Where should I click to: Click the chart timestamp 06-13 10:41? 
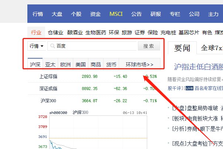point(135,113)
